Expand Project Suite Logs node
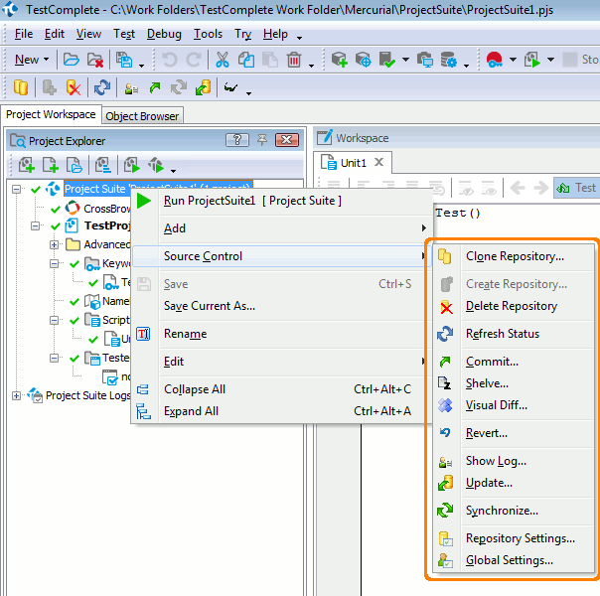This screenshot has height=596, width=600. (x=16, y=395)
